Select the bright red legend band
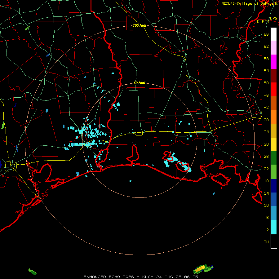 [274, 89]
